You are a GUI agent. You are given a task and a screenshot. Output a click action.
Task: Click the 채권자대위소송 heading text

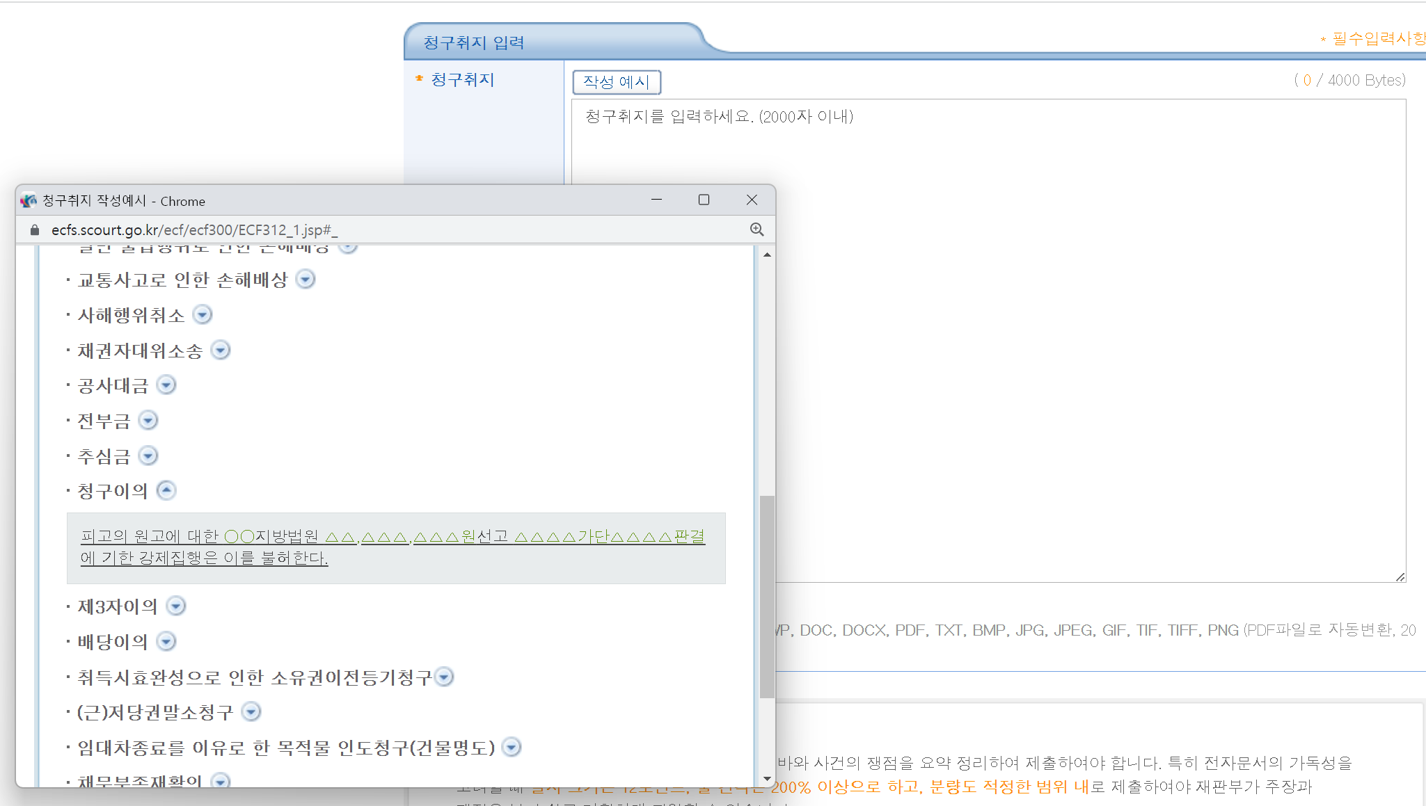click(x=140, y=350)
